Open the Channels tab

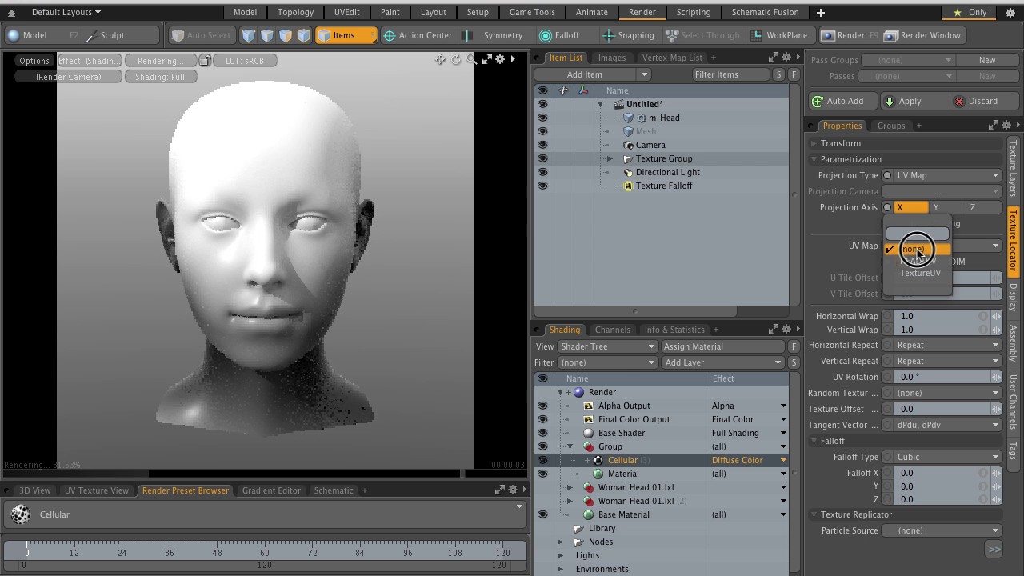pyautogui.click(x=613, y=330)
